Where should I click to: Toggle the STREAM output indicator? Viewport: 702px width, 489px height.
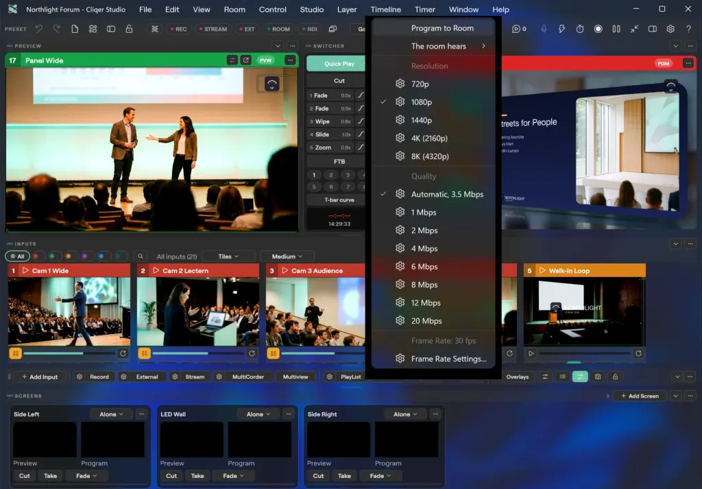[213, 29]
